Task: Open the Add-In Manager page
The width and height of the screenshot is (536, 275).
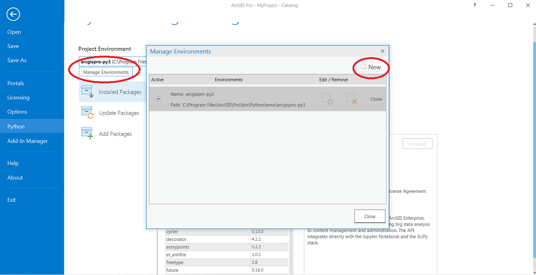Action: (x=28, y=141)
